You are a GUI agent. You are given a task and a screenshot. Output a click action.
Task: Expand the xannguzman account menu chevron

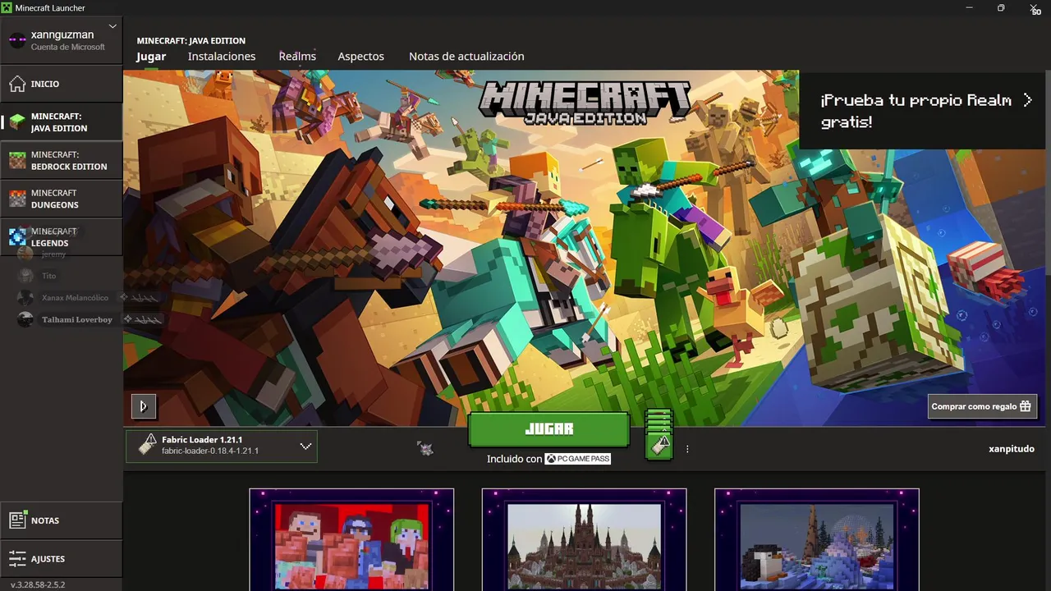tap(112, 26)
